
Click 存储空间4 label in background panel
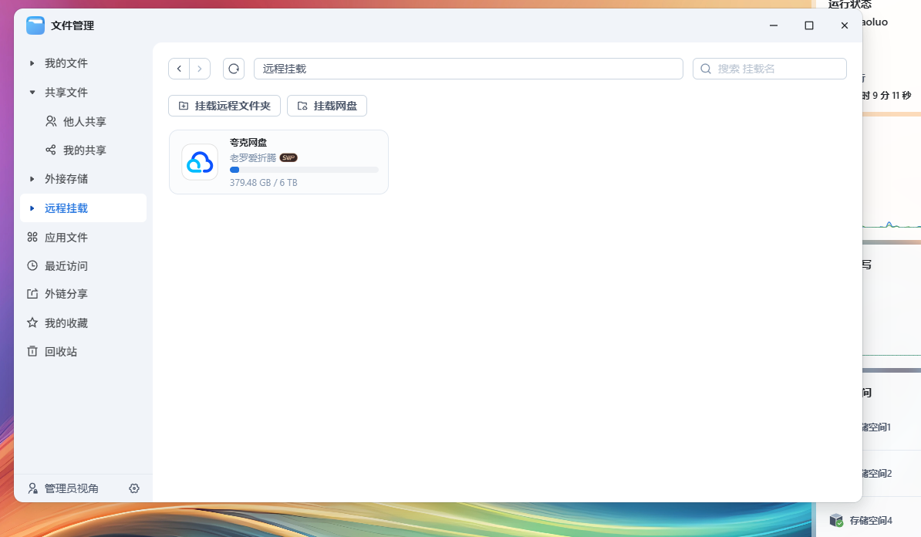[871, 521]
